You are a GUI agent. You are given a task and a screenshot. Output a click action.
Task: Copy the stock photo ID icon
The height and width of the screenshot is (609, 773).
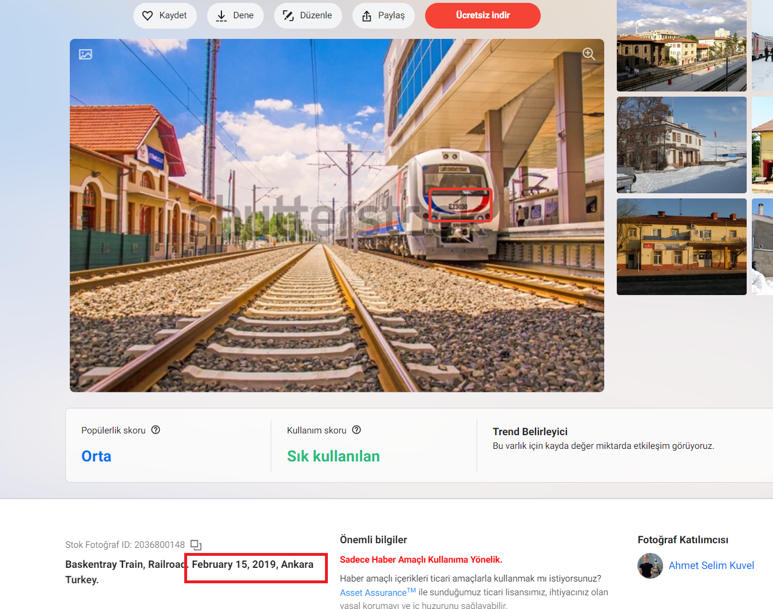coord(196,545)
